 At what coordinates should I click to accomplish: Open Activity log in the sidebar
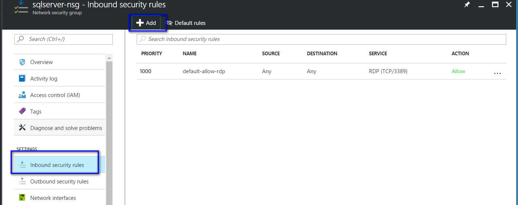pyautogui.click(x=60, y=78)
